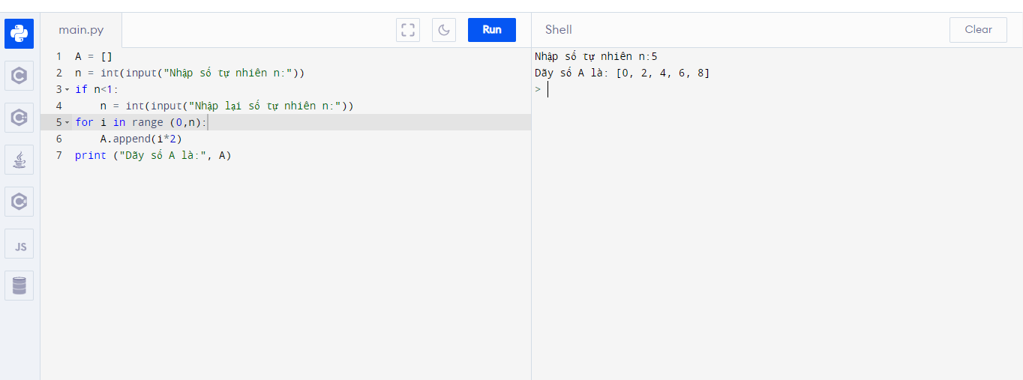Choose the Java language icon
This screenshot has width=1023, height=380.
tap(19, 160)
